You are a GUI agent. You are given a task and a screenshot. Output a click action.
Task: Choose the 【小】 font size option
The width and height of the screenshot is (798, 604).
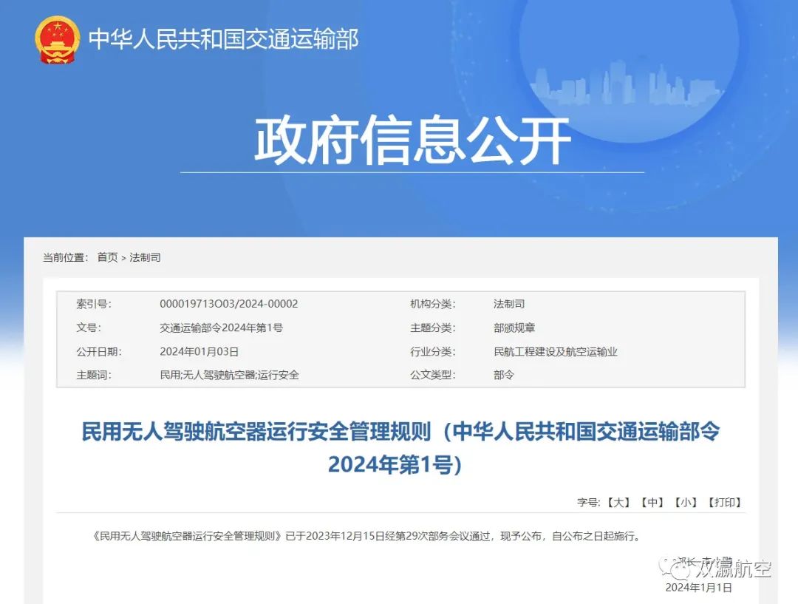point(686,502)
